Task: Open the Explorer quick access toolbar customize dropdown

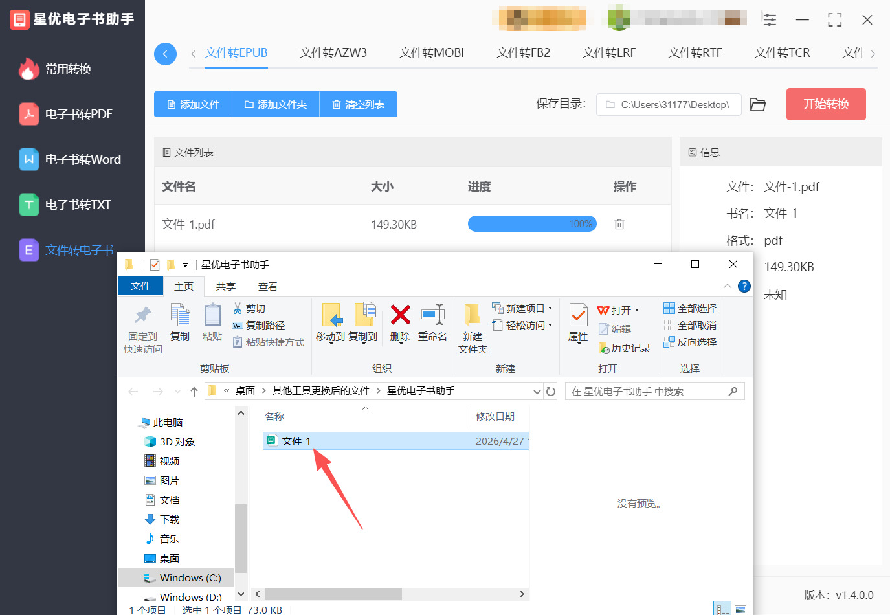Action: (x=185, y=265)
